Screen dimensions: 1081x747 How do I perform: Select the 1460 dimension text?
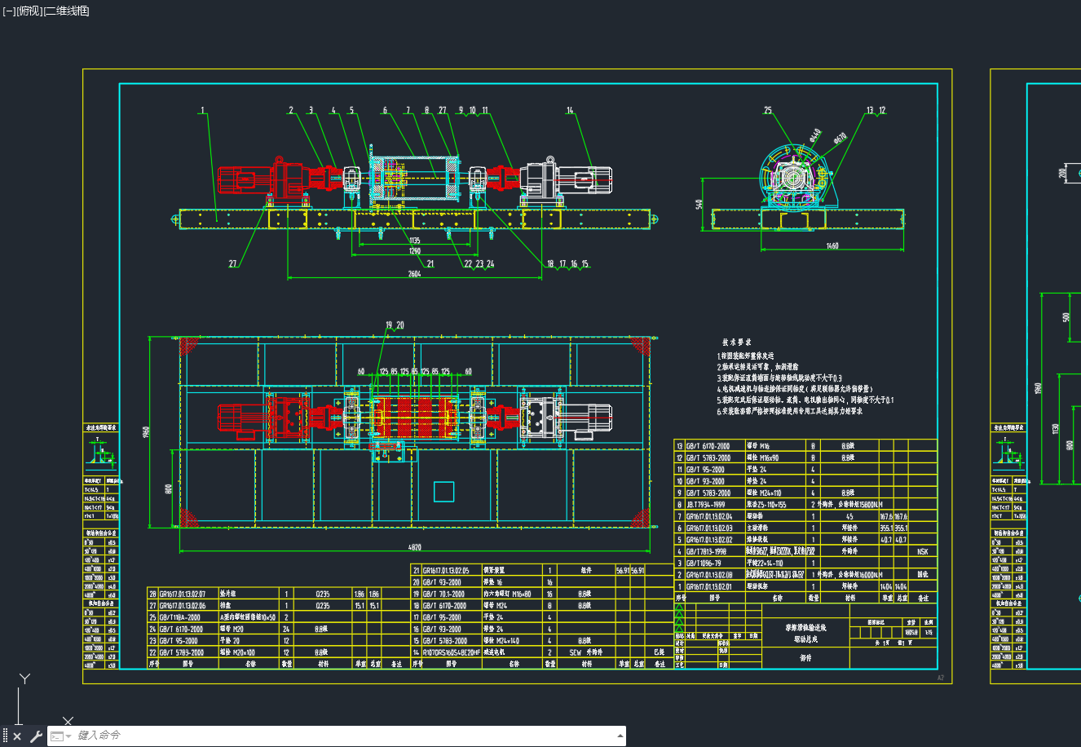coord(832,245)
